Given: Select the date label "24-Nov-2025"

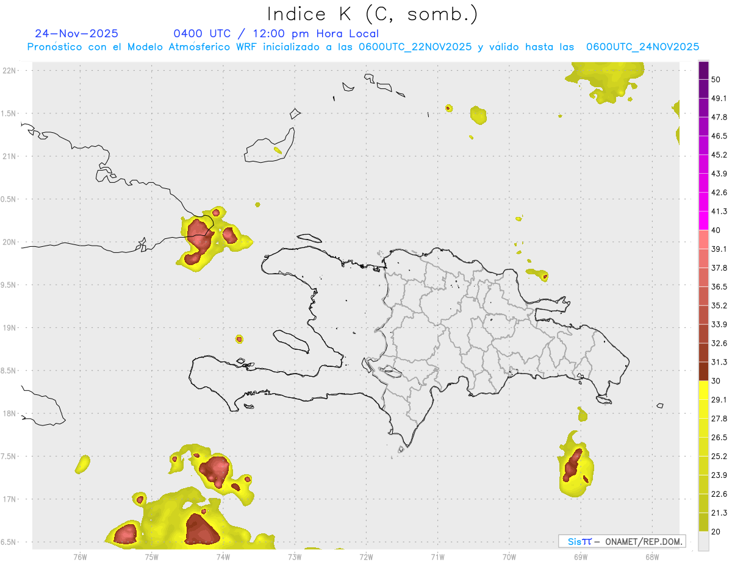Looking at the screenshot, I should pos(77,34).
